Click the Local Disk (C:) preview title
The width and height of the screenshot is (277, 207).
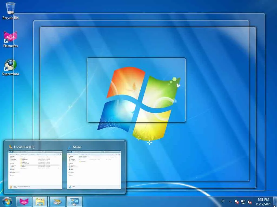point(24,147)
